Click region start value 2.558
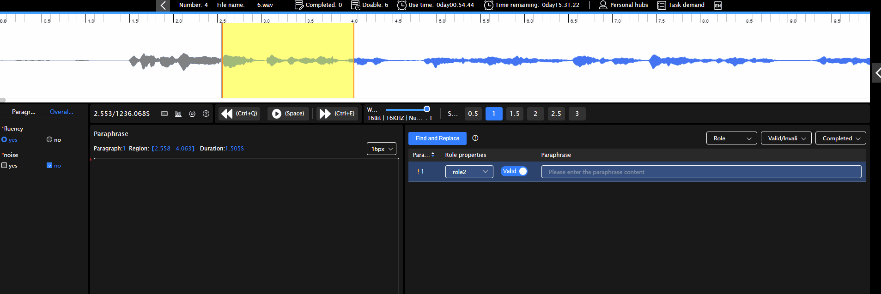This screenshot has height=294, width=881. 162,149
